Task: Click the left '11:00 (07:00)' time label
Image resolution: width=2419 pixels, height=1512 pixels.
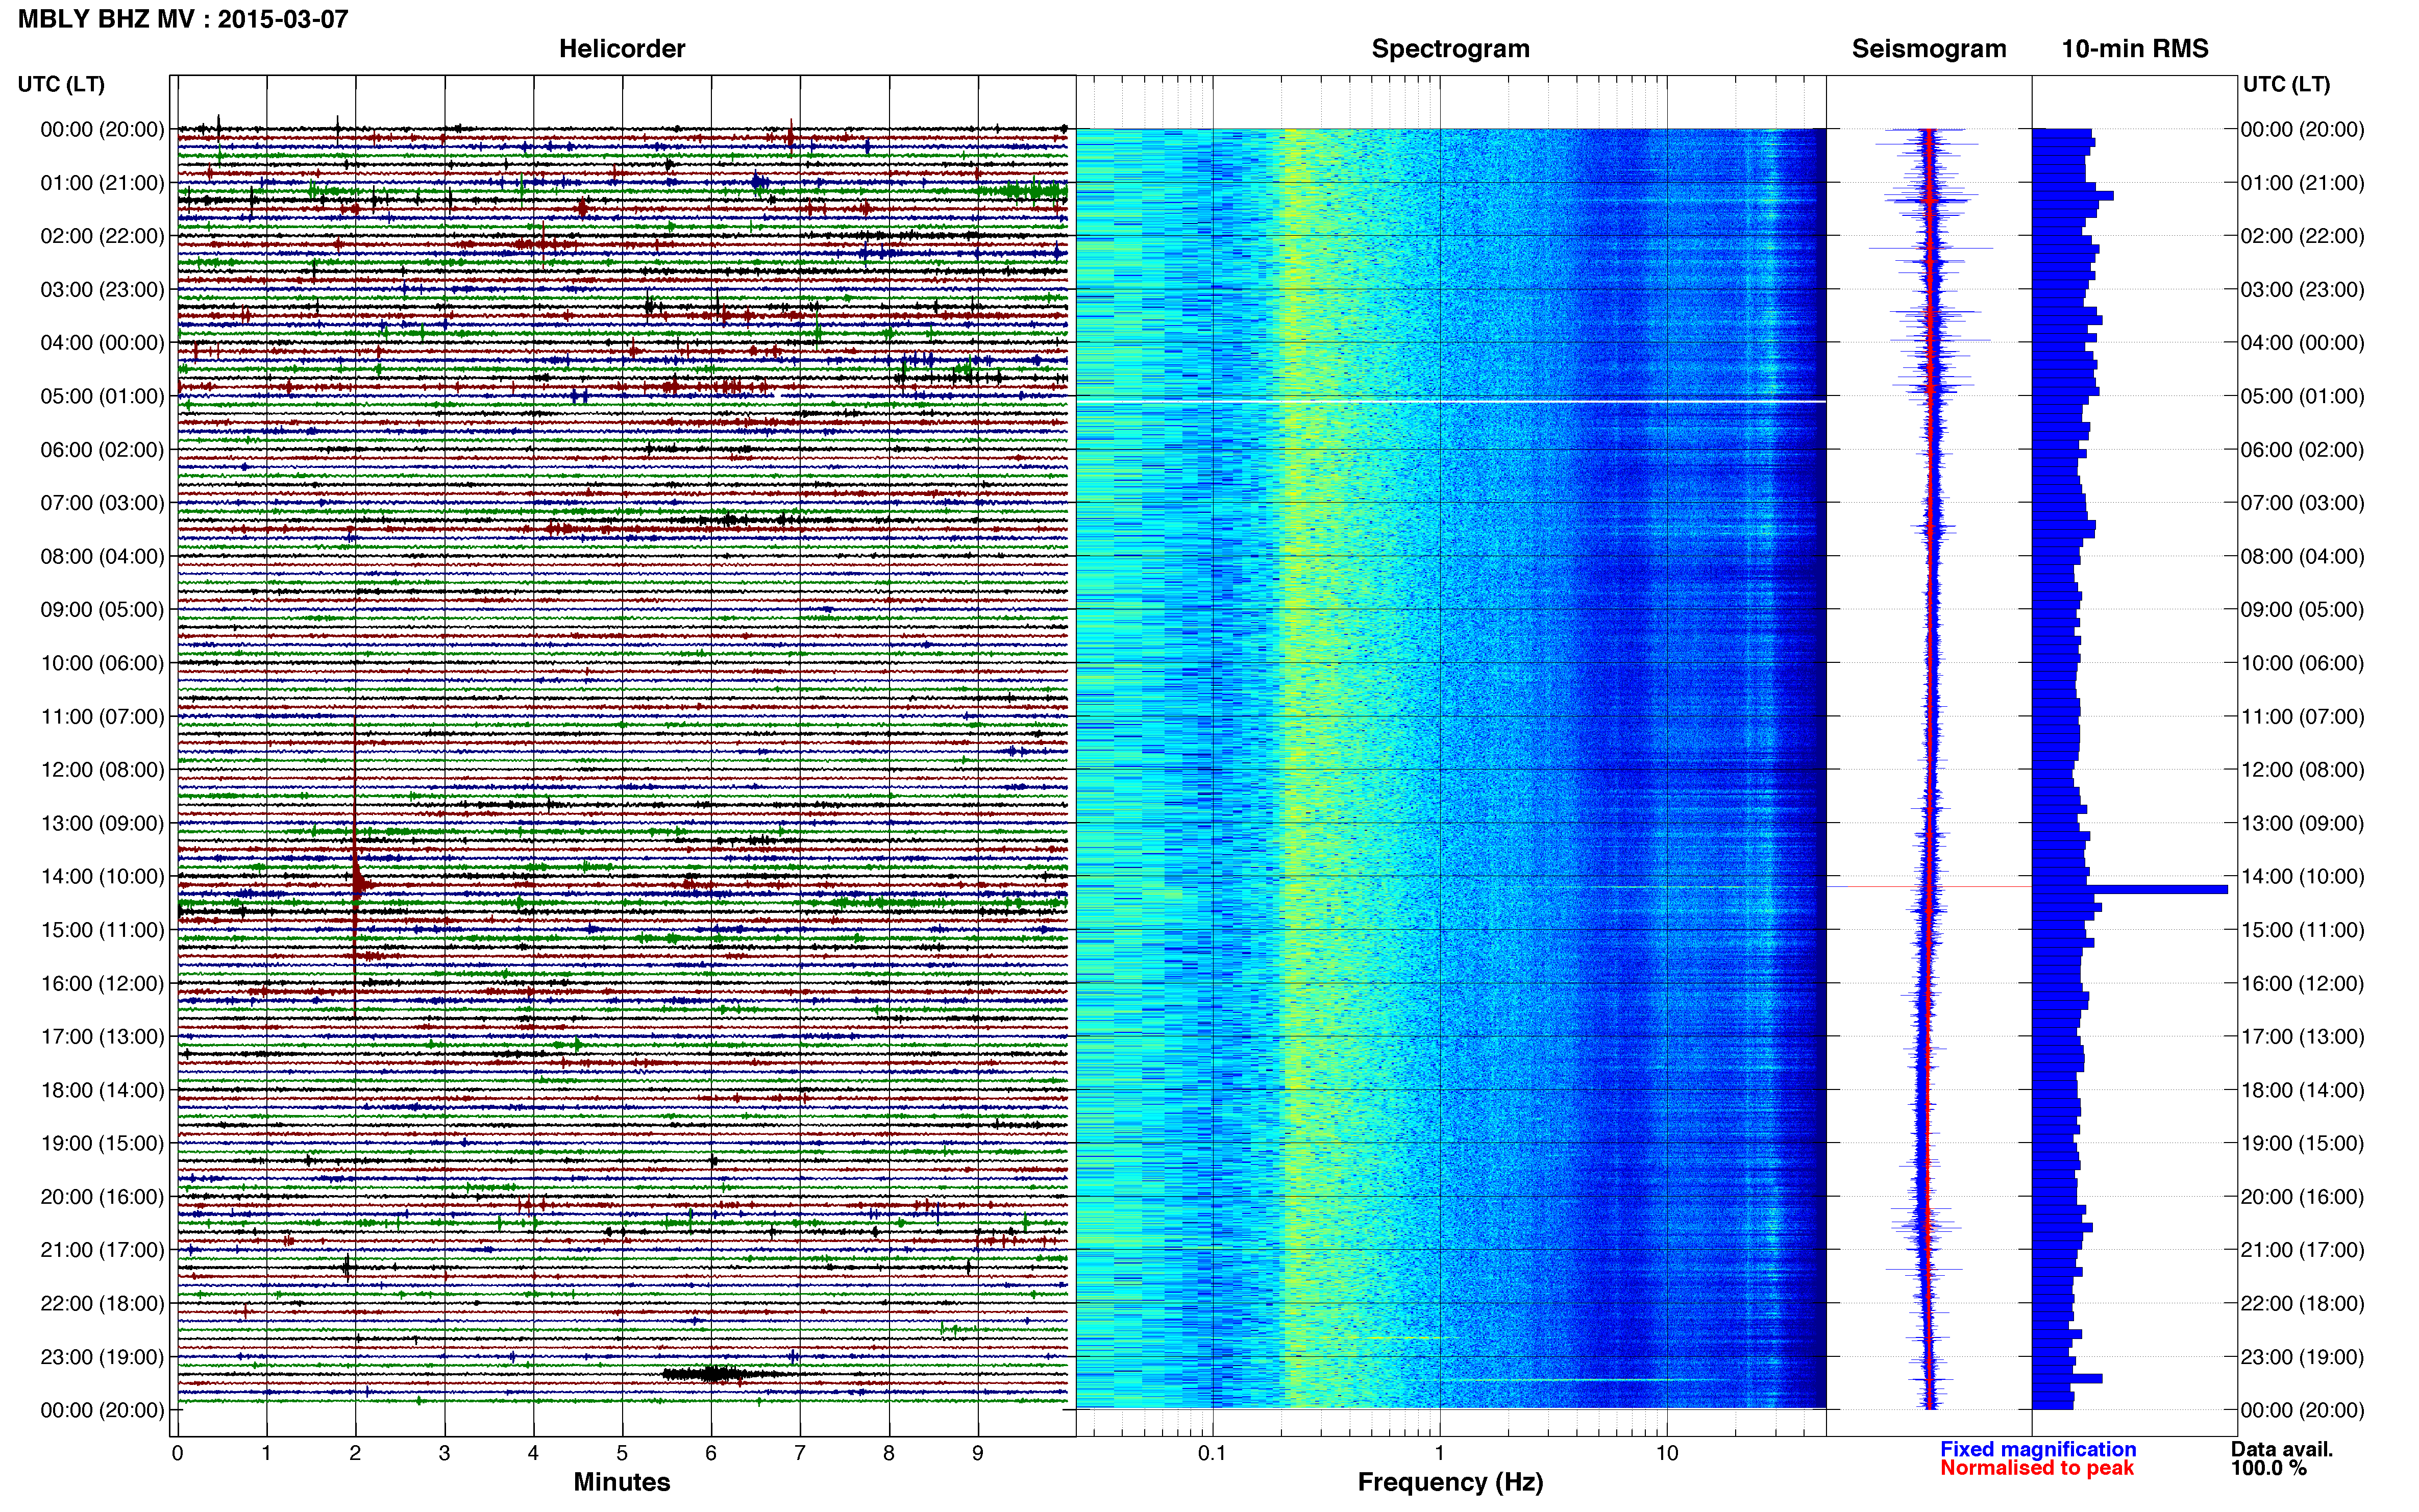Action: tap(102, 716)
